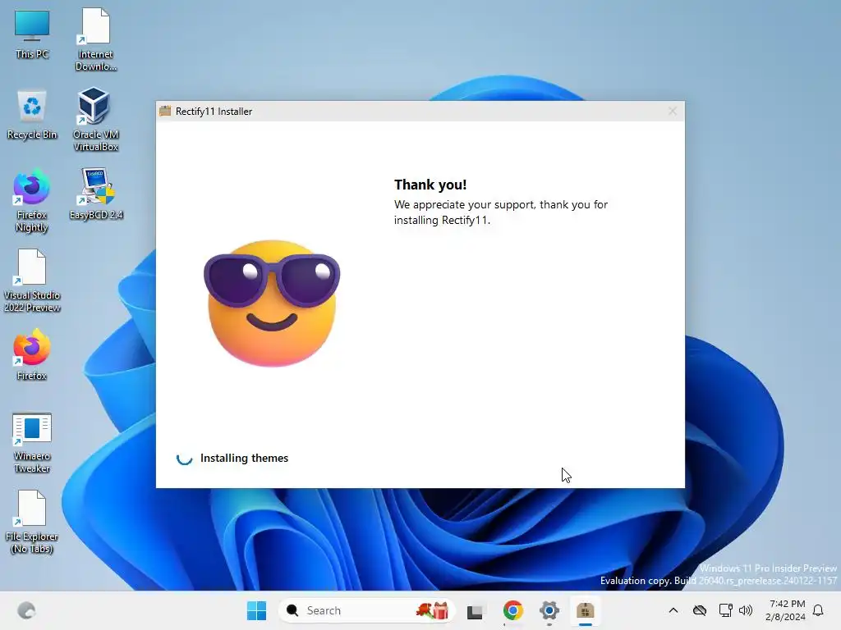Open the notifications bell
The image size is (841, 630).
pos(819,610)
